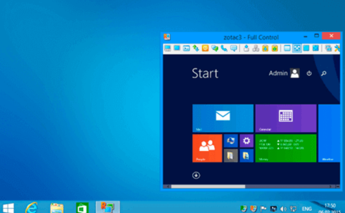Open text chat with green speech bubbles icon

tap(215, 48)
